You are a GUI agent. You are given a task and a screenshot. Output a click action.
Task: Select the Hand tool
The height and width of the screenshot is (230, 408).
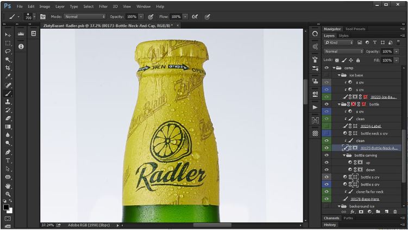point(8,186)
